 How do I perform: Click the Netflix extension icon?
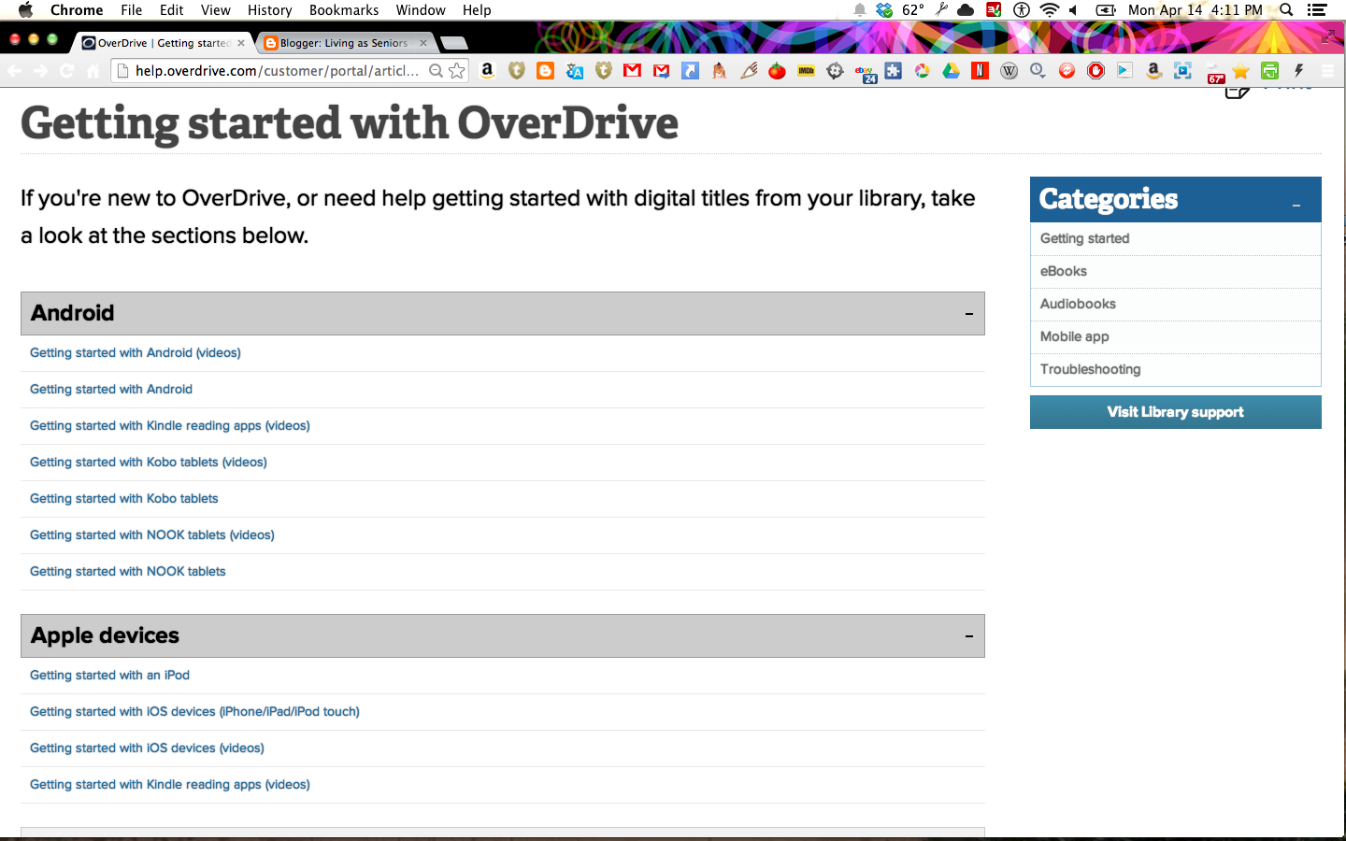(980, 71)
